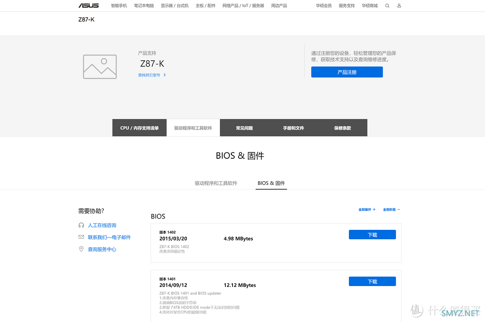Switch to 手册和文件 tab
485x322 pixels.
tap(294, 128)
